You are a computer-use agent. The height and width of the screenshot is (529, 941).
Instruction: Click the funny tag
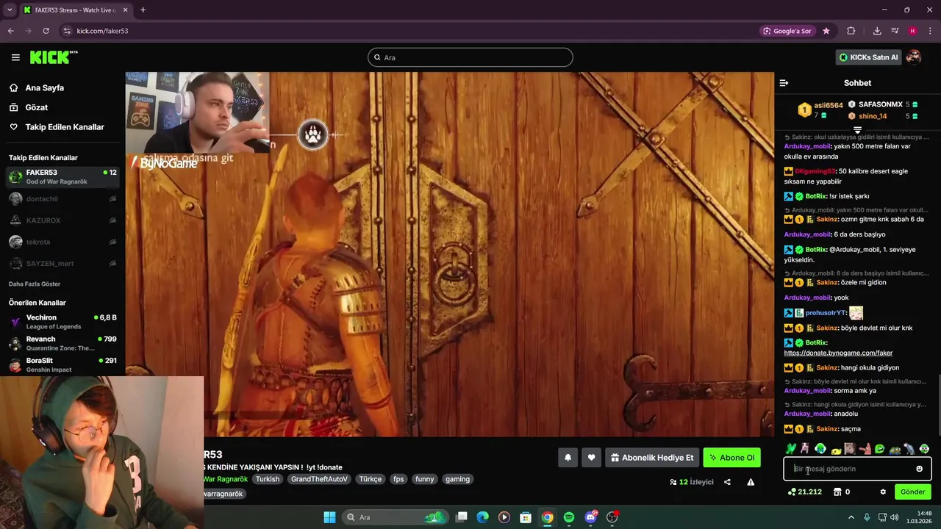424,479
